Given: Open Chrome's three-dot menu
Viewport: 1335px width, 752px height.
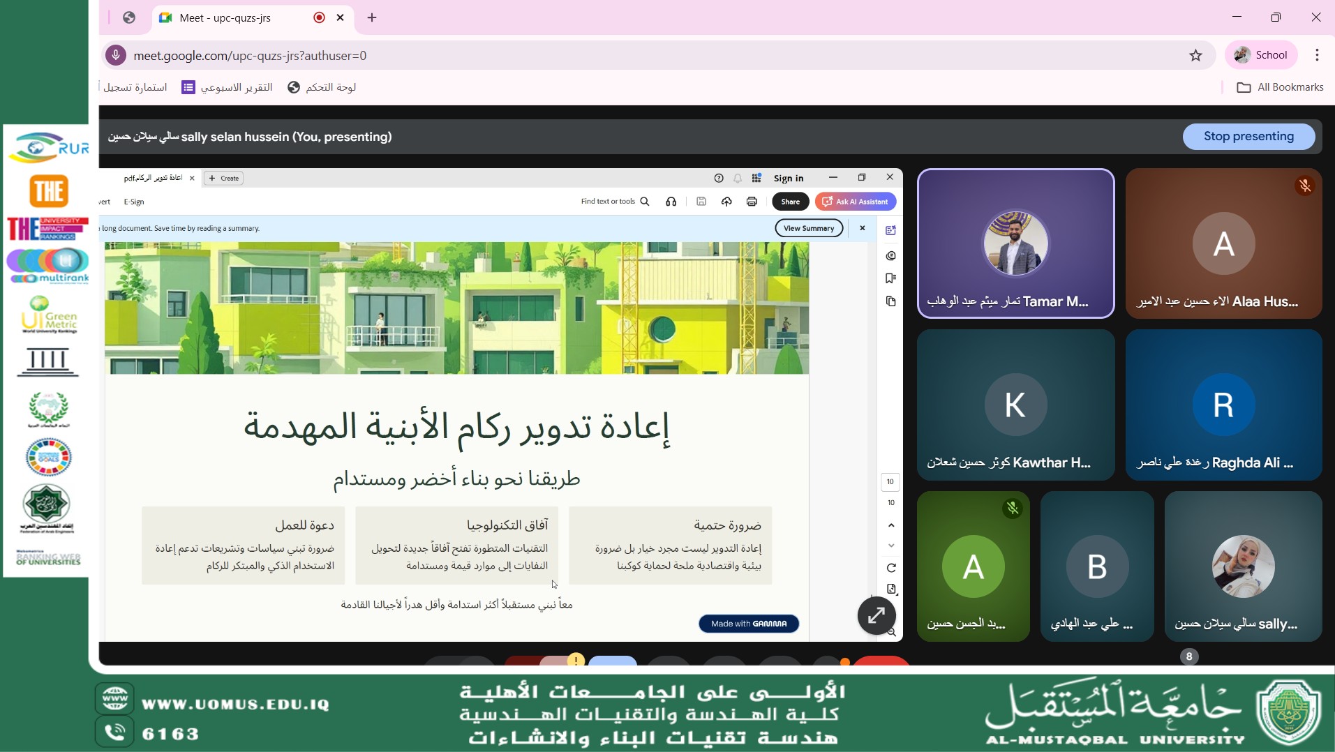Looking at the screenshot, I should pyautogui.click(x=1317, y=55).
